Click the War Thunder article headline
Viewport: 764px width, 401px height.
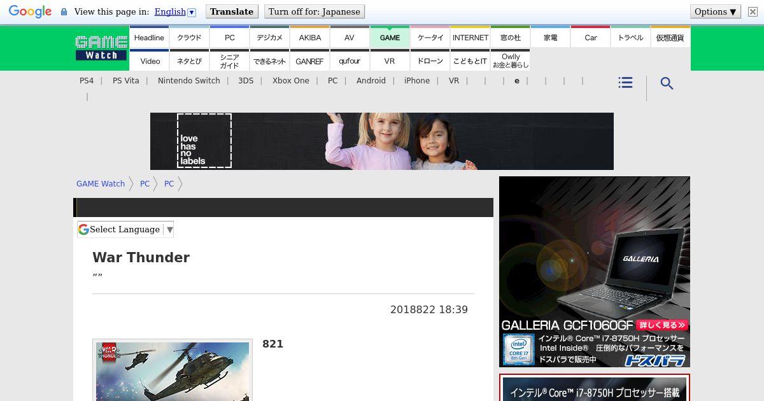(141, 258)
